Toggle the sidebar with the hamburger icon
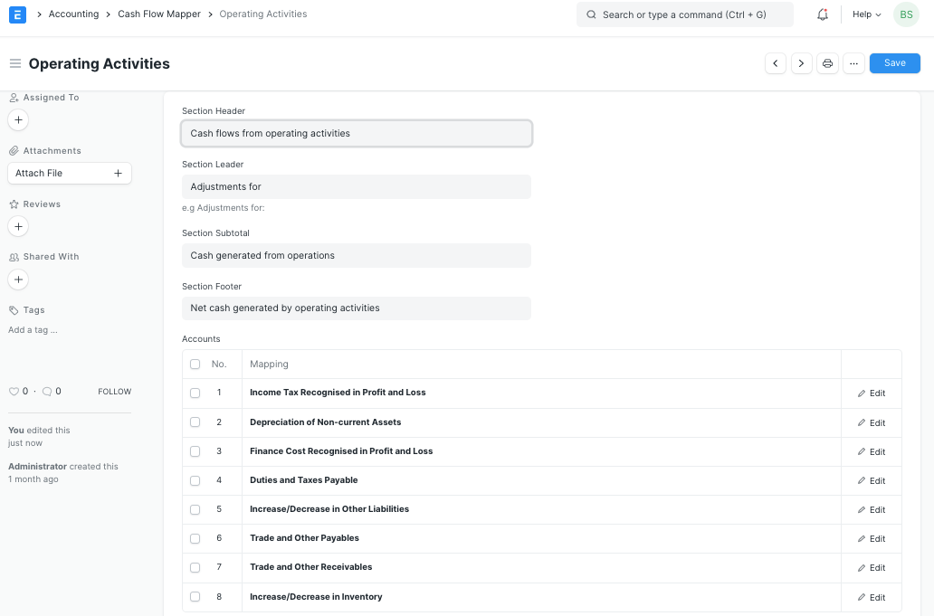The width and height of the screenshot is (934, 616). (x=15, y=63)
